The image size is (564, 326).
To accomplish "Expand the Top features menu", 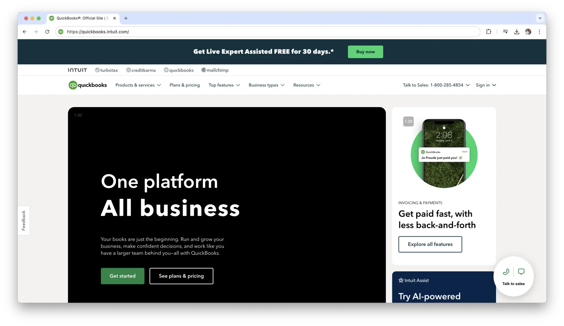I will pyautogui.click(x=224, y=85).
